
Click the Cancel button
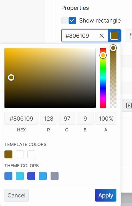click(17, 195)
